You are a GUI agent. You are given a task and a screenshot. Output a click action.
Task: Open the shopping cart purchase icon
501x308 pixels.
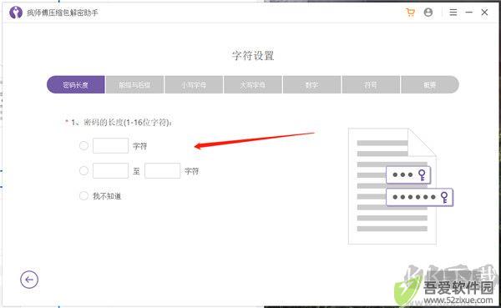pyautogui.click(x=411, y=13)
